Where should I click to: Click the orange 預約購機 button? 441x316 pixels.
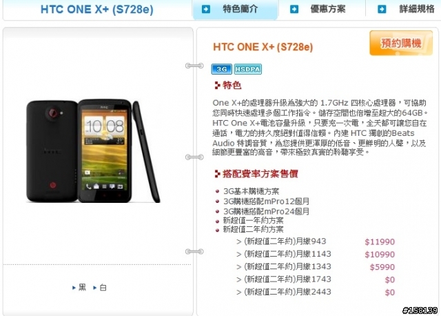tap(401, 43)
